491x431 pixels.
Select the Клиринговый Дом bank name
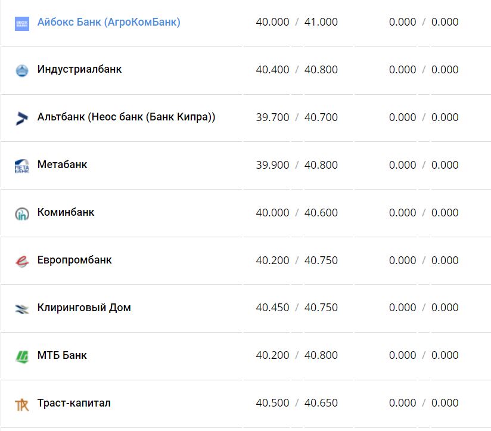click(x=84, y=308)
